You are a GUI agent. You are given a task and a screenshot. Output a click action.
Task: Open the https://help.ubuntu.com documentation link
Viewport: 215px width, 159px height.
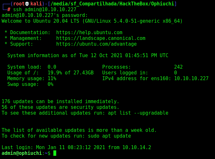pos(89,33)
